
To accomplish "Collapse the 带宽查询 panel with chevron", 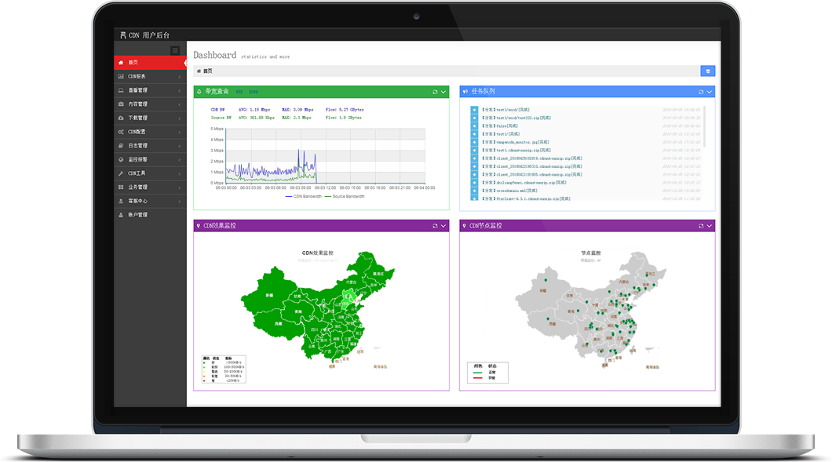I will 443,92.
